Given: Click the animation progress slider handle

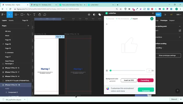Looking at the screenshot, I should (110, 70).
